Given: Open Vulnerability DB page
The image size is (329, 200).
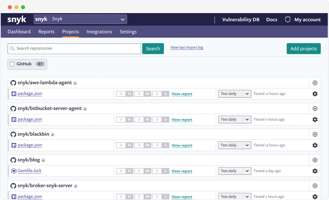Looking at the screenshot, I should pyautogui.click(x=241, y=20).
